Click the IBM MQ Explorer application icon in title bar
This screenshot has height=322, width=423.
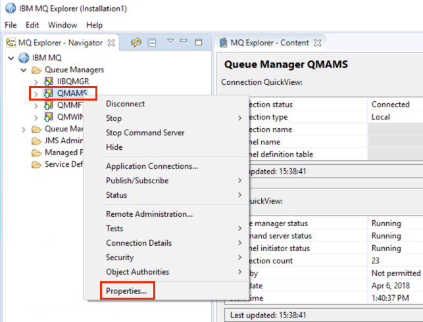point(11,8)
